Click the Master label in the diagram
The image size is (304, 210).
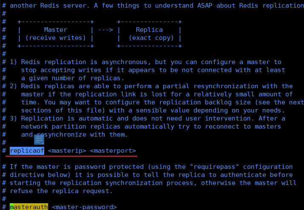pyautogui.click(x=55, y=30)
